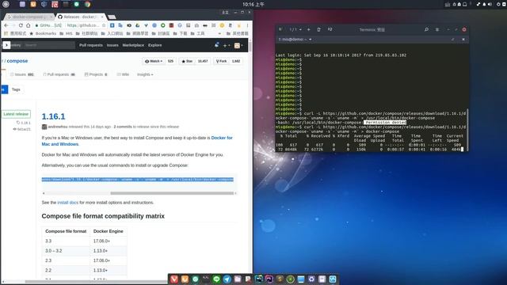
Task: Click the Terminix terminal scrollbar
Action: [x=467, y=129]
